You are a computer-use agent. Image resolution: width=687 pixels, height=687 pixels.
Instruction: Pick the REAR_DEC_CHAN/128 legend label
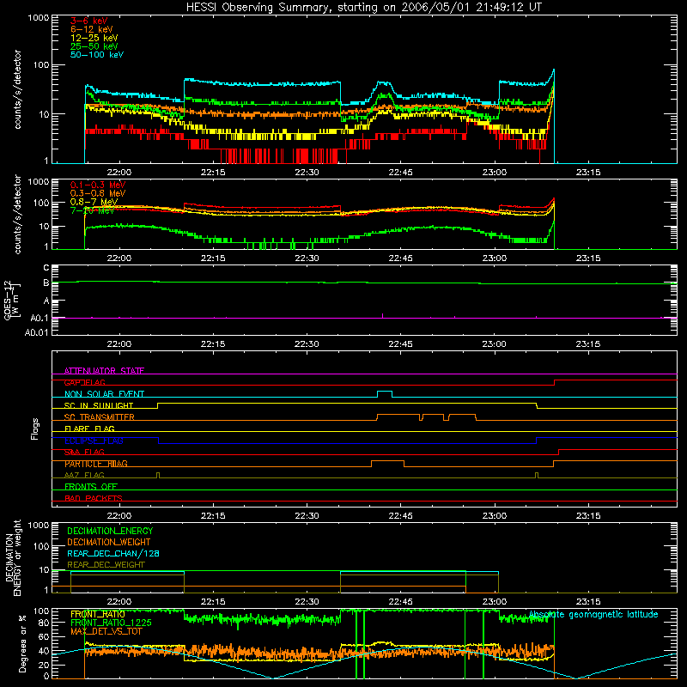point(113,553)
